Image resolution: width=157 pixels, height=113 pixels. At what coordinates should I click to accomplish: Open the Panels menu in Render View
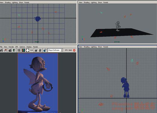click(35, 47)
